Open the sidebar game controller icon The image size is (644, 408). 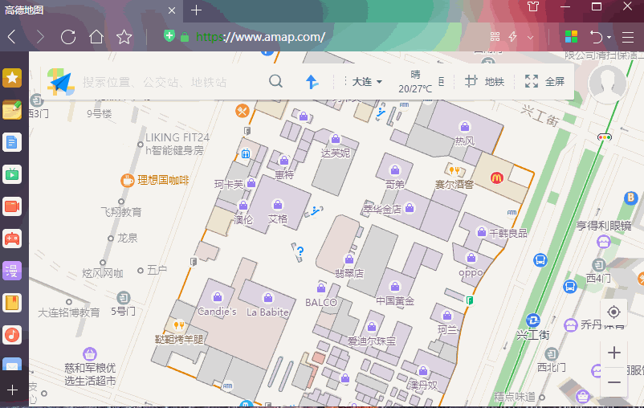point(12,239)
